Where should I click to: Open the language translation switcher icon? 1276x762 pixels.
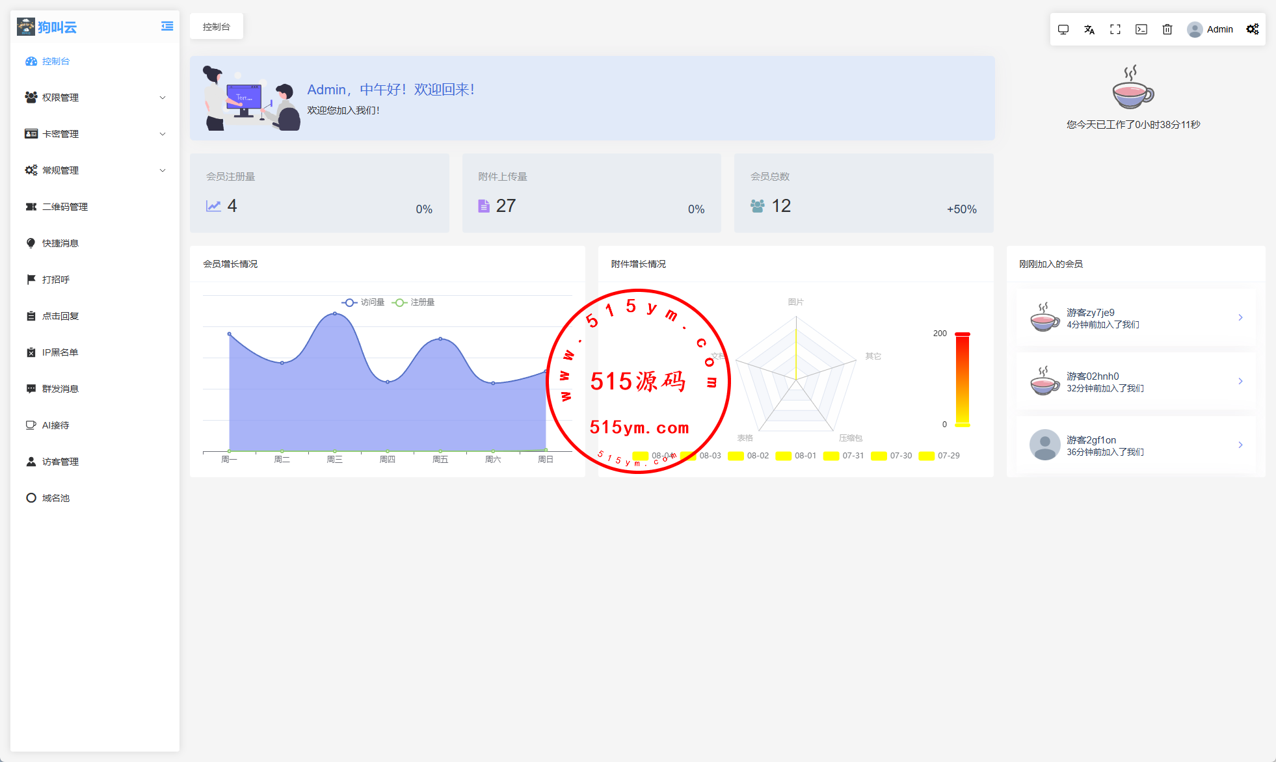click(1089, 29)
